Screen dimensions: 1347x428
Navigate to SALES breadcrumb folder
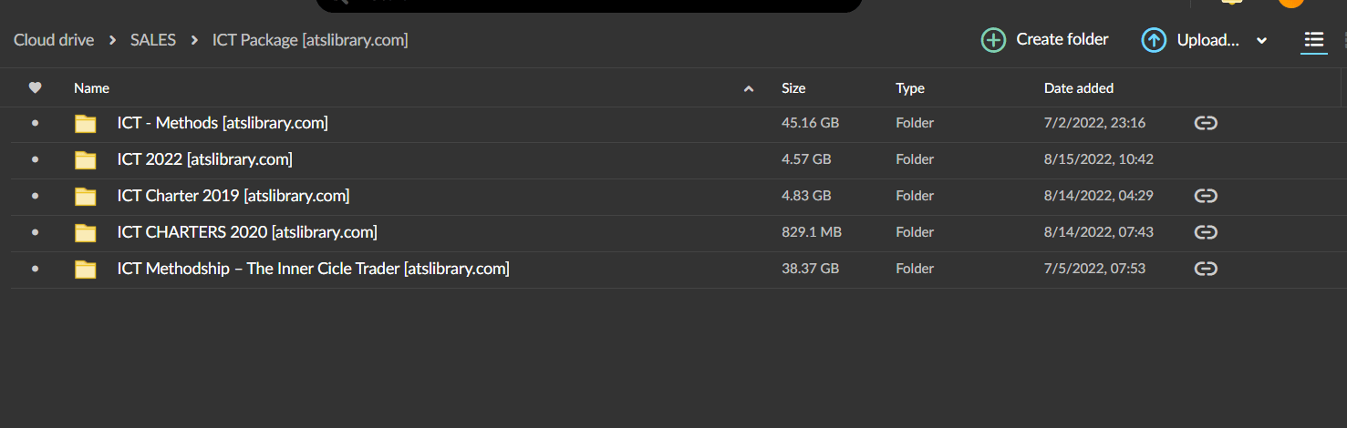(153, 40)
